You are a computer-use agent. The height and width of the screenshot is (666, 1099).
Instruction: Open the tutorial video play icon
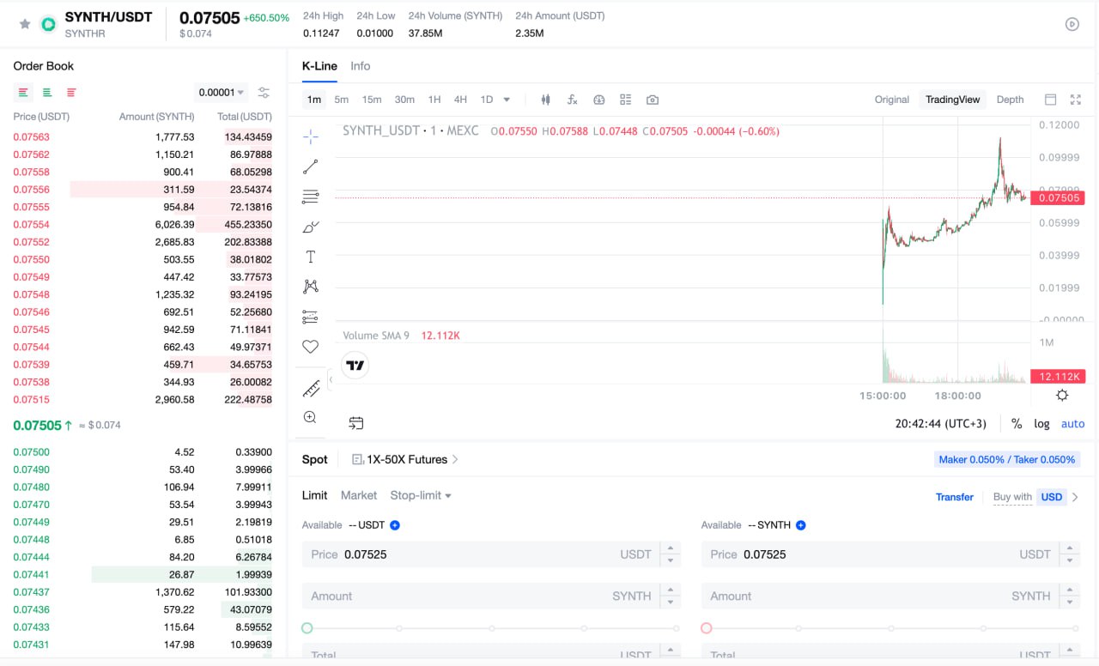click(x=1072, y=24)
